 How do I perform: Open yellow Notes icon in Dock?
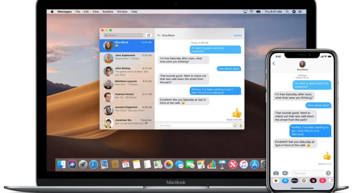(x=136, y=164)
